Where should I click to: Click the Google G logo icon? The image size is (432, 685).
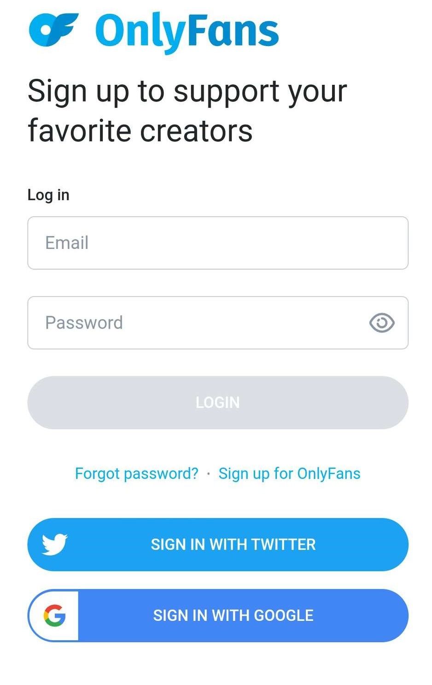(x=55, y=615)
